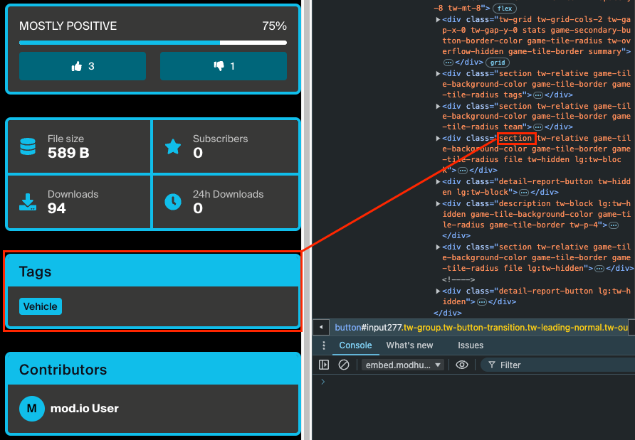Click the rating progress bar
Viewport: 635px width, 440px height.
(x=152, y=43)
